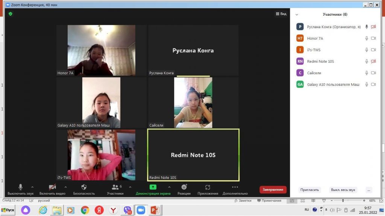This screenshot has height=216, width=385.
Task: Expand video options arrow beside camera
Action: [66, 187]
